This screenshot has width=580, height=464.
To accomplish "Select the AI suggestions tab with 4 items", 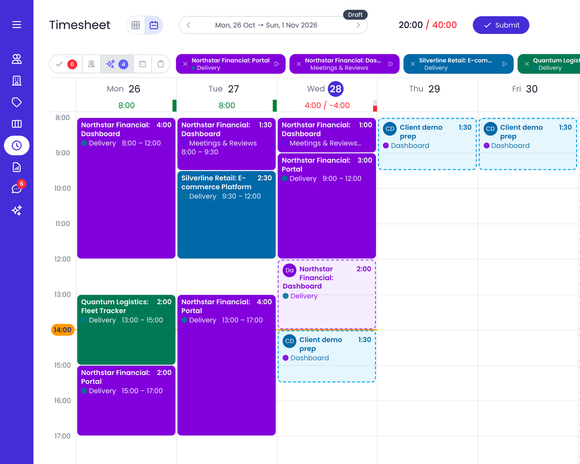I will click(x=116, y=64).
